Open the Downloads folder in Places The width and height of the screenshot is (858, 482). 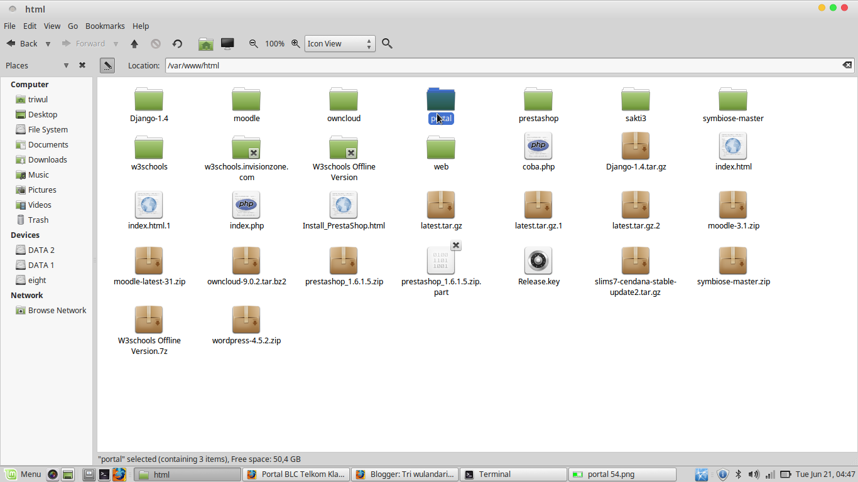47,159
